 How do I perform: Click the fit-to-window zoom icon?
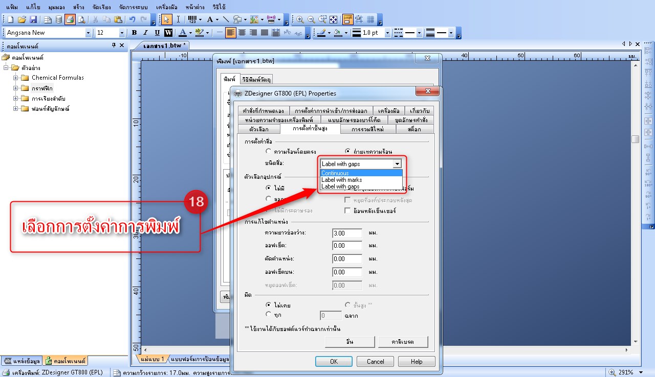(334, 19)
